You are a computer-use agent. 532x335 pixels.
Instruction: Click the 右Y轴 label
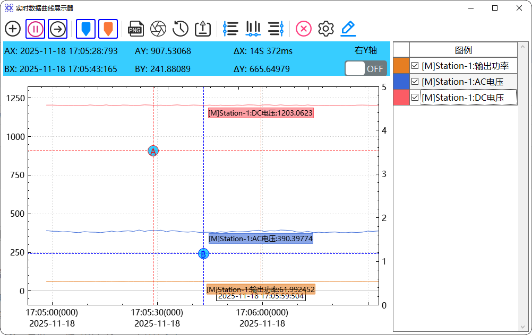click(x=366, y=50)
